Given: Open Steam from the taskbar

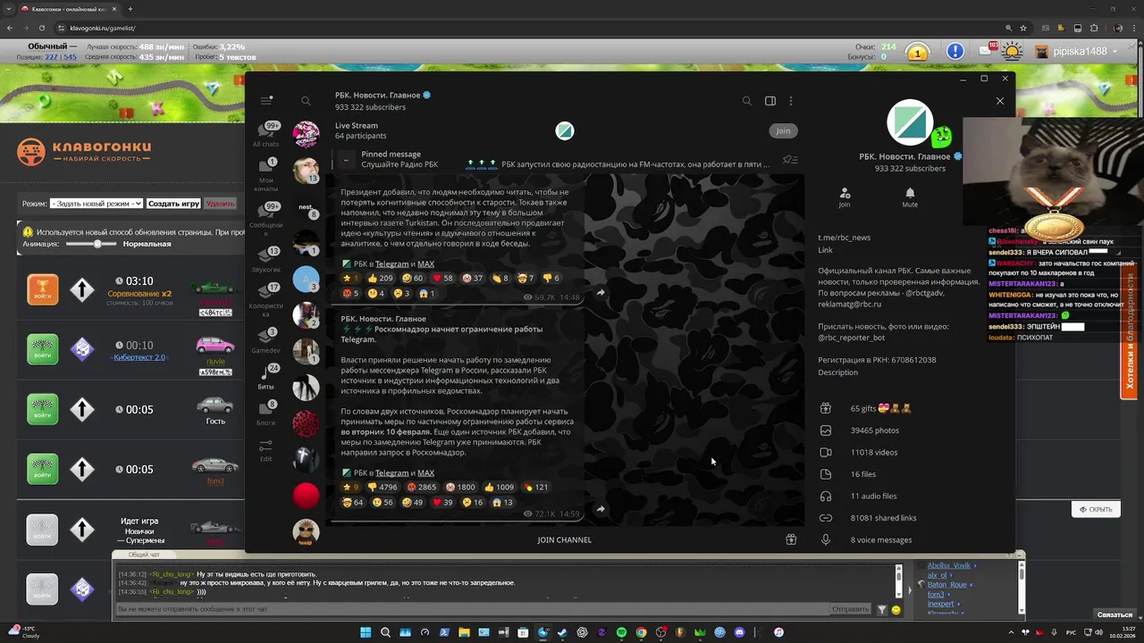Looking at the screenshot, I should [562, 632].
